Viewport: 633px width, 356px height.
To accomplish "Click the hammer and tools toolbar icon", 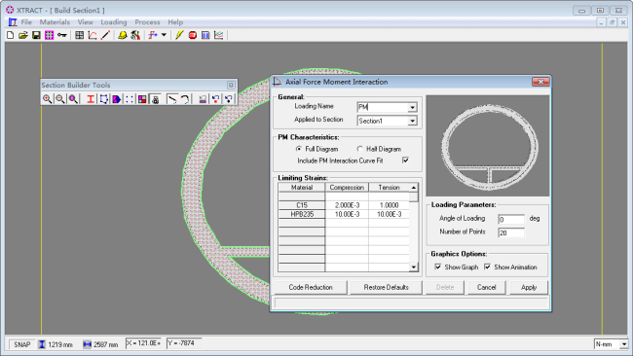I will coord(135,35).
